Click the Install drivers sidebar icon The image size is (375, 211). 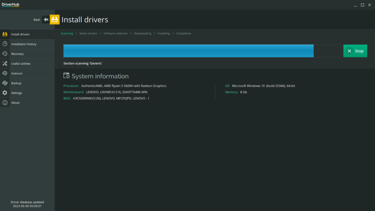click(x=5, y=34)
